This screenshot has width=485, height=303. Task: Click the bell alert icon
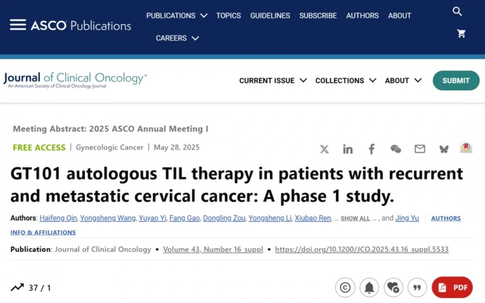click(369, 287)
